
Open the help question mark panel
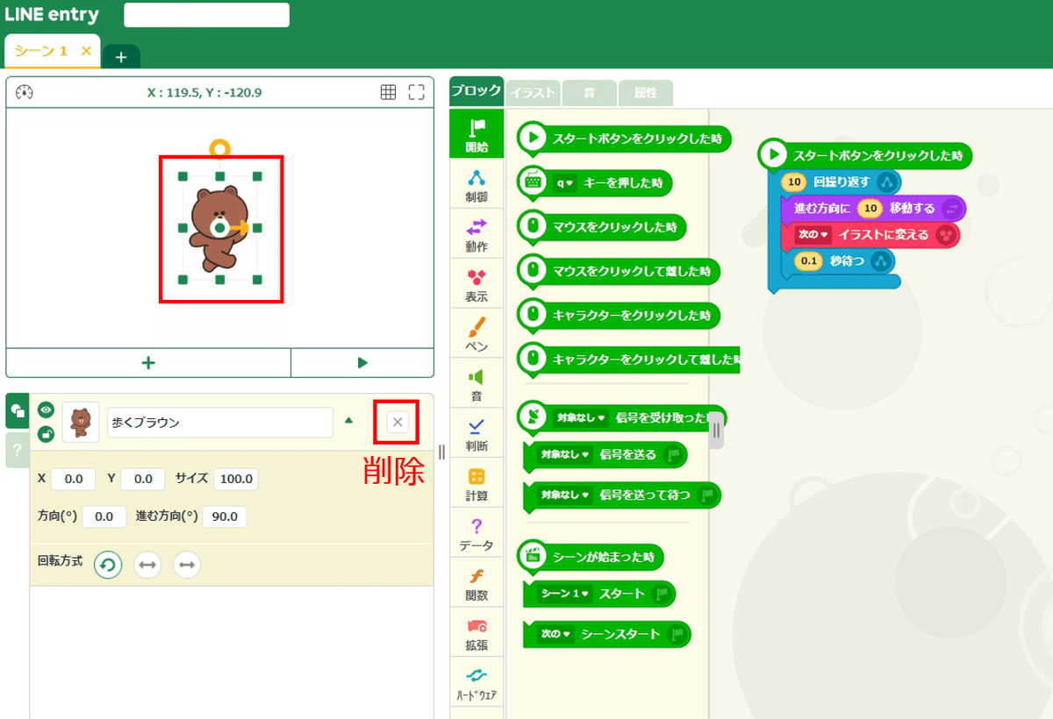(x=17, y=451)
